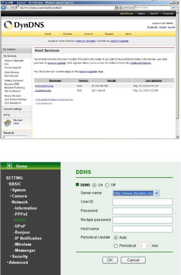181x275 pixels.
Task: Open the search provider dropdown arrow
Action: [x=177, y=7]
